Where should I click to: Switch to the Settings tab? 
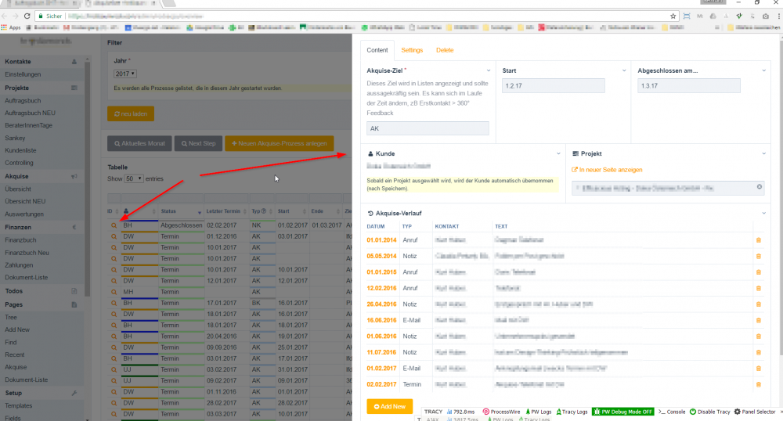[412, 50]
